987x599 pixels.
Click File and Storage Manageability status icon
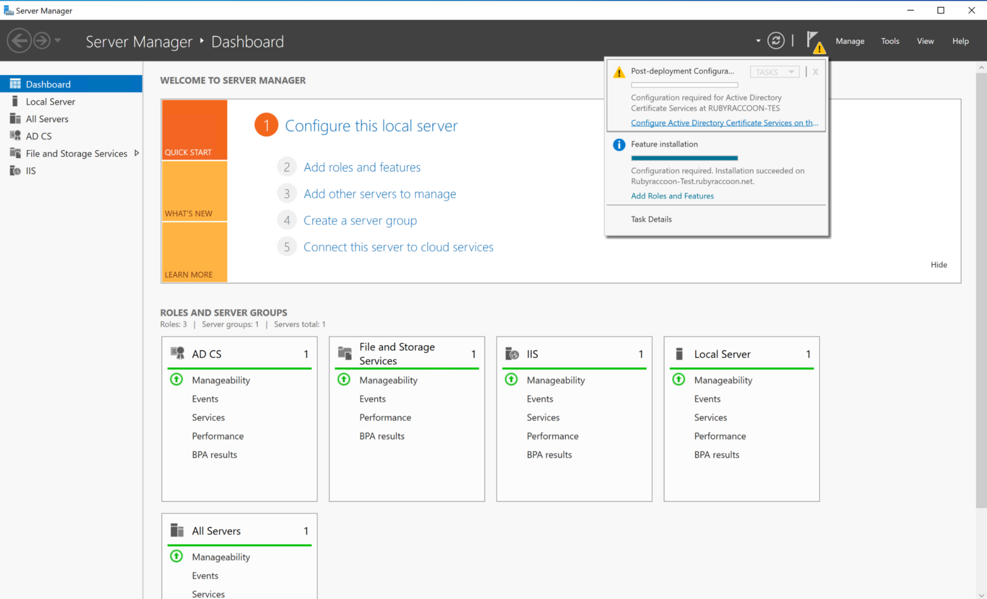pos(344,379)
